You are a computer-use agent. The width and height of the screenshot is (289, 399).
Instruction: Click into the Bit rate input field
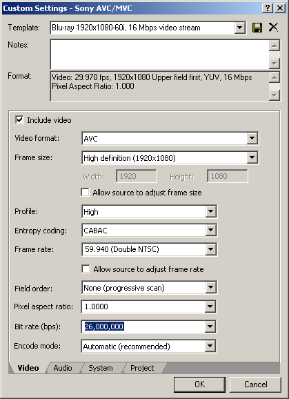pyautogui.click(x=143, y=327)
